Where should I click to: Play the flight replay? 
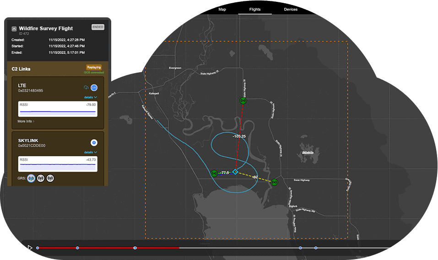pyautogui.click(x=30, y=248)
